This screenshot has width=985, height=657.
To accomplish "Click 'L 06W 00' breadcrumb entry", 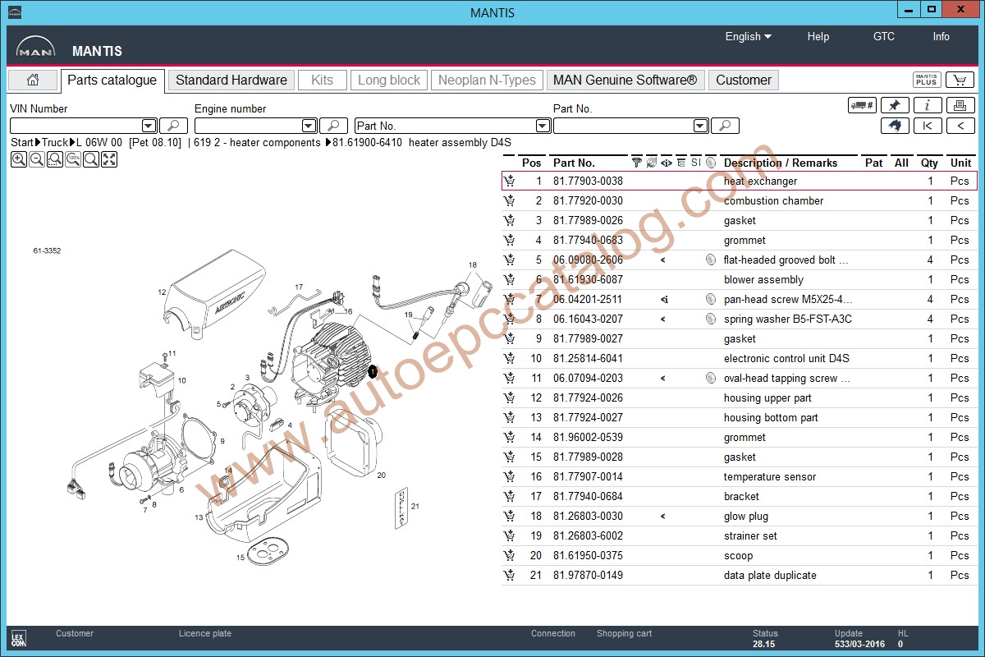I will pos(99,142).
